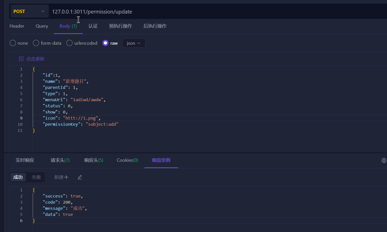Click the "name" line in request body
Viewport: 387px width, 232px height.
(x=66, y=81)
